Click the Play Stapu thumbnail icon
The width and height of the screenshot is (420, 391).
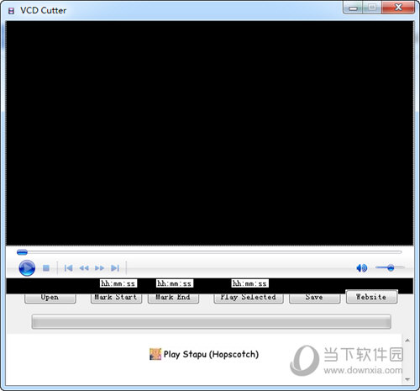155,354
